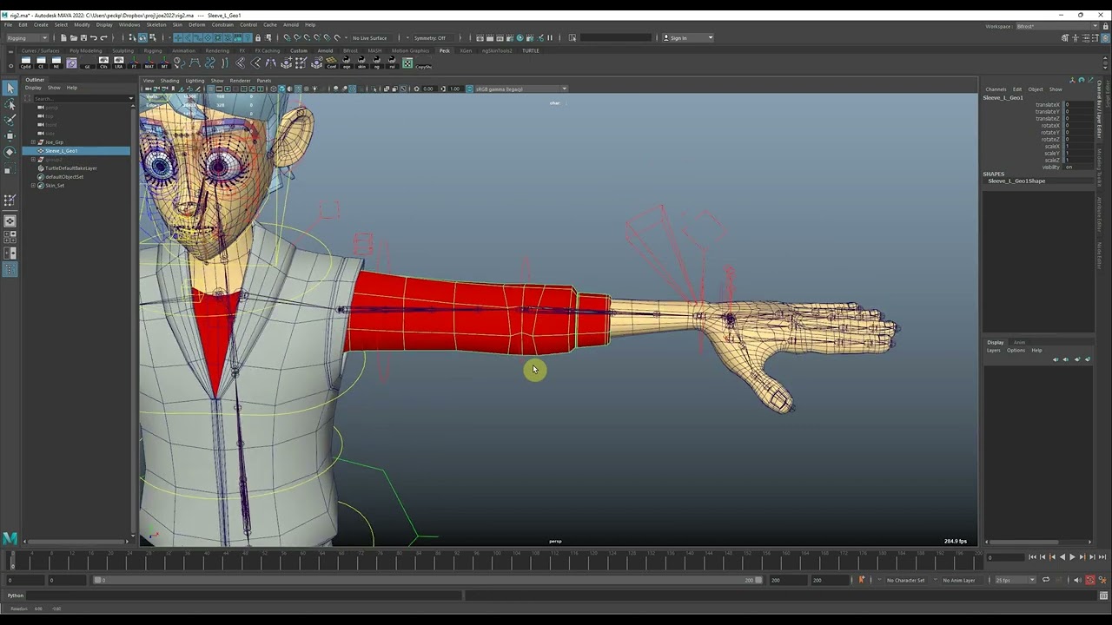This screenshot has height=625, width=1112.
Task: Open the 25 fps framerate dropdown
Action: [1016, 580]
